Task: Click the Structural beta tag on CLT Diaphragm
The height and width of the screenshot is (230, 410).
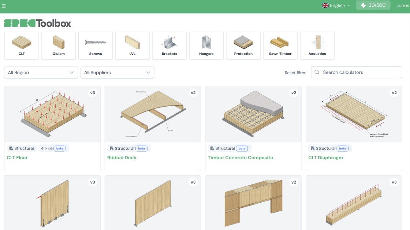Action: pyautogui.click(x=330, y=148)
